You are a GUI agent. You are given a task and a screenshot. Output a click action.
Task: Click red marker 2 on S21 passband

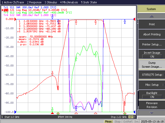coord(95,22)
